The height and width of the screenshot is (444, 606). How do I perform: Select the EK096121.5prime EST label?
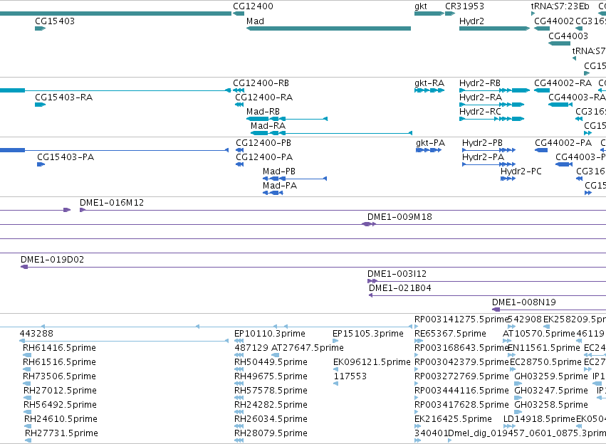point(372,362)
